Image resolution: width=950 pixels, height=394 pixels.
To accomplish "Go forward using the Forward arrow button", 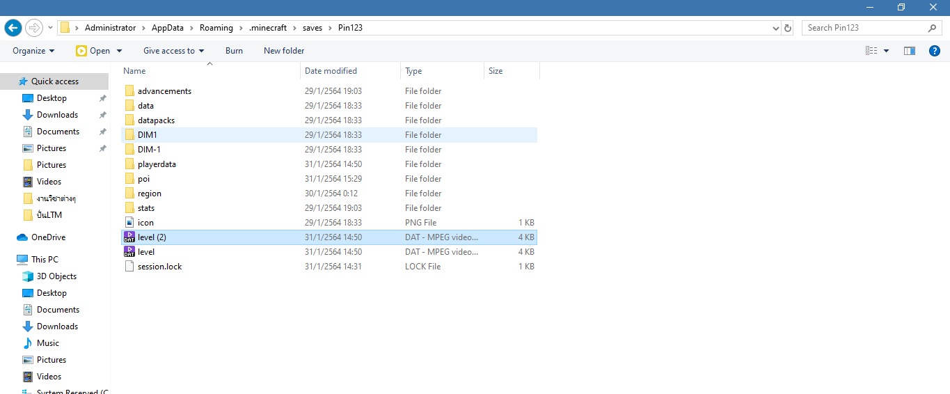I will [33, 28].
